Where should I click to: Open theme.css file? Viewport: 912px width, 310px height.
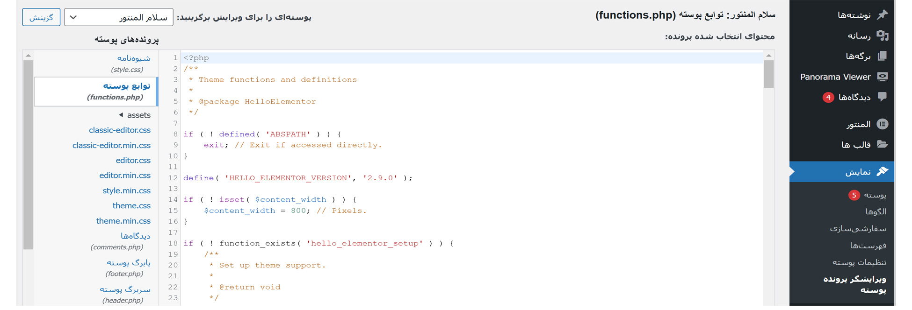click(131, 205)
